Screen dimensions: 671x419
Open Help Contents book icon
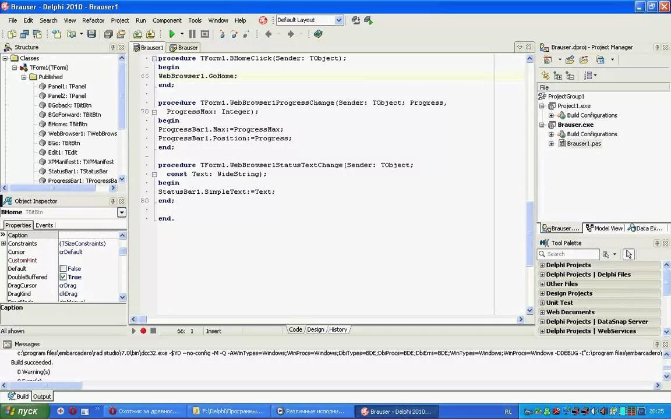coord(318,34)
